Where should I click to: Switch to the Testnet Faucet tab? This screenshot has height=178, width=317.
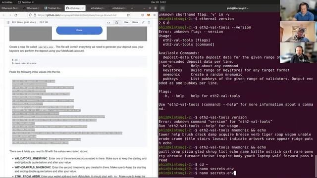pos(53,8)
